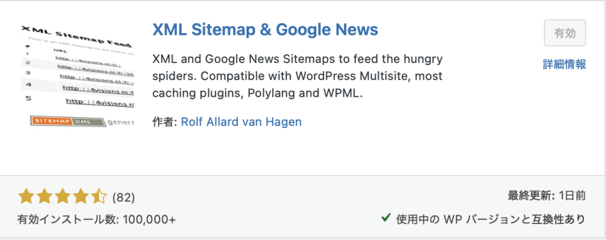
Task: Click the WP バージョンと互換性あり text
Action: click(x=506, y=219)
